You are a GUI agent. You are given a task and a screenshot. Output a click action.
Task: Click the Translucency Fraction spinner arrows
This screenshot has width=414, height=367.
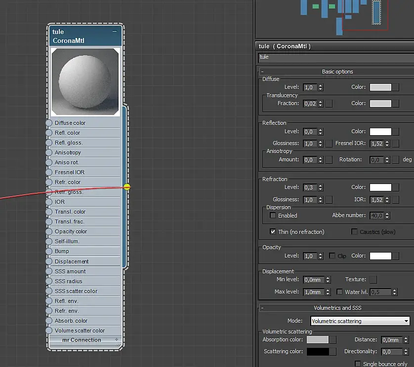coord(321,104)
